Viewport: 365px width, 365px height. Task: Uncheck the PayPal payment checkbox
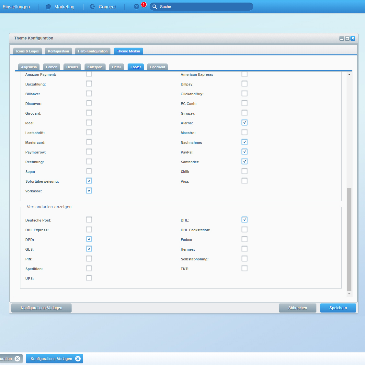(245, 152)
